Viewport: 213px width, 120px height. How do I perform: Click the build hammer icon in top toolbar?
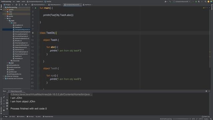[x=170, y=1]
